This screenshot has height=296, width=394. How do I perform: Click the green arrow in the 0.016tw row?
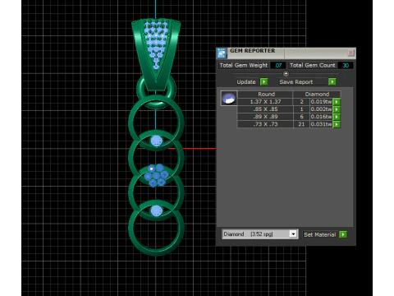pyautogui.click(x=337, y=117)
